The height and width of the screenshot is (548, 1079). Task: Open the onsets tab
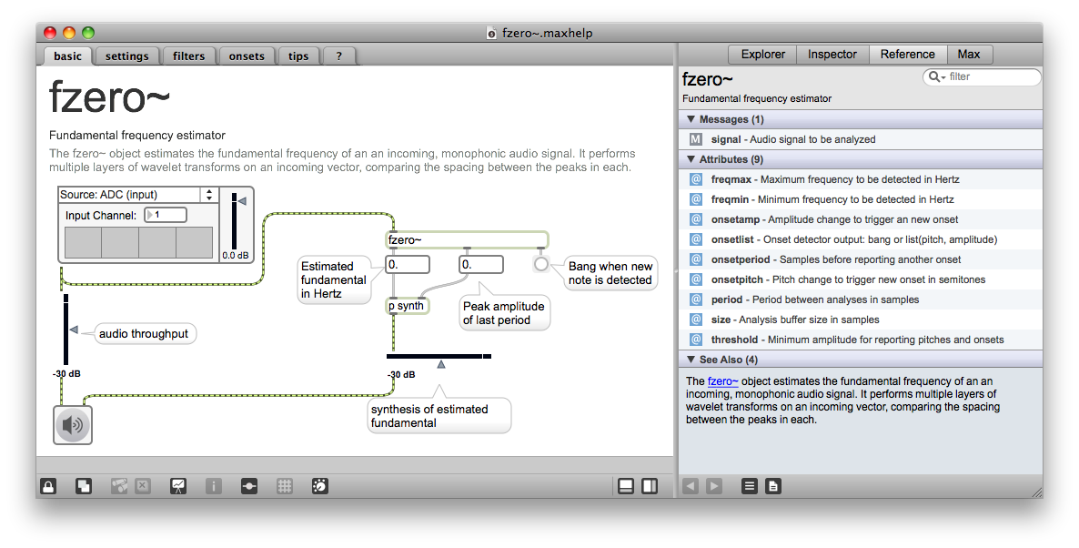[247, 56]
